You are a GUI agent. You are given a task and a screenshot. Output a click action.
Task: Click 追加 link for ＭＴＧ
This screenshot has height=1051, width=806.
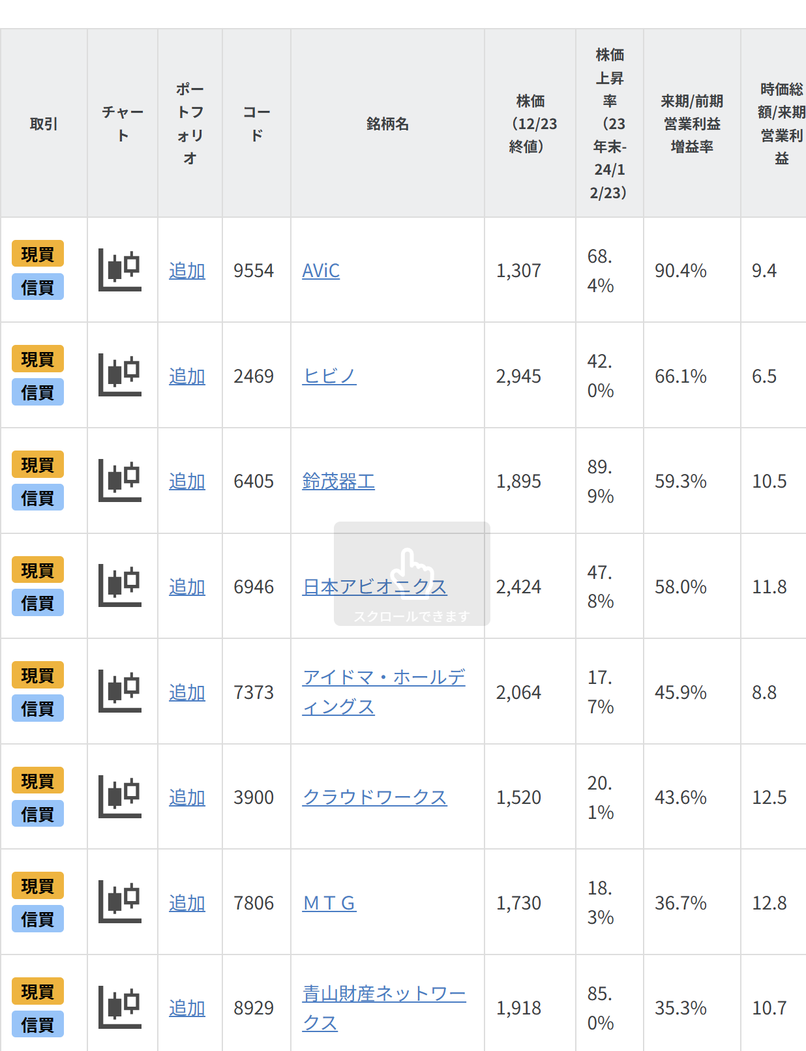coord(187,903)
